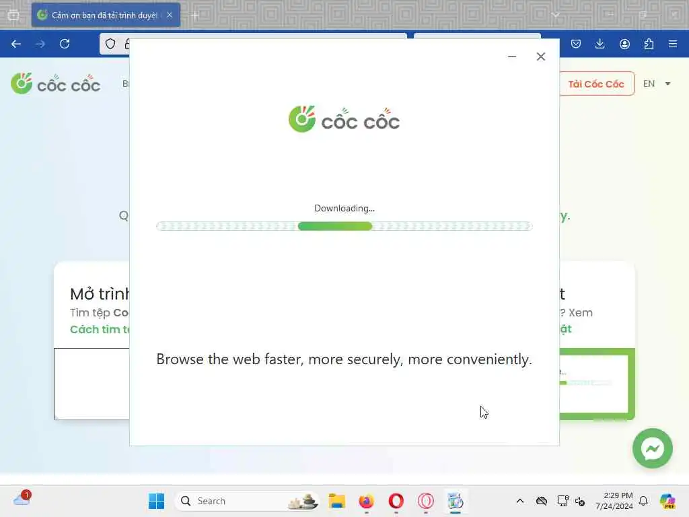Click the Cốc Cốc logo on the webpage

tap(56, 83)
